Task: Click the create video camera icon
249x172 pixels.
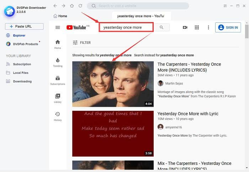Action: pyautogui.click(x=185, y=27)
